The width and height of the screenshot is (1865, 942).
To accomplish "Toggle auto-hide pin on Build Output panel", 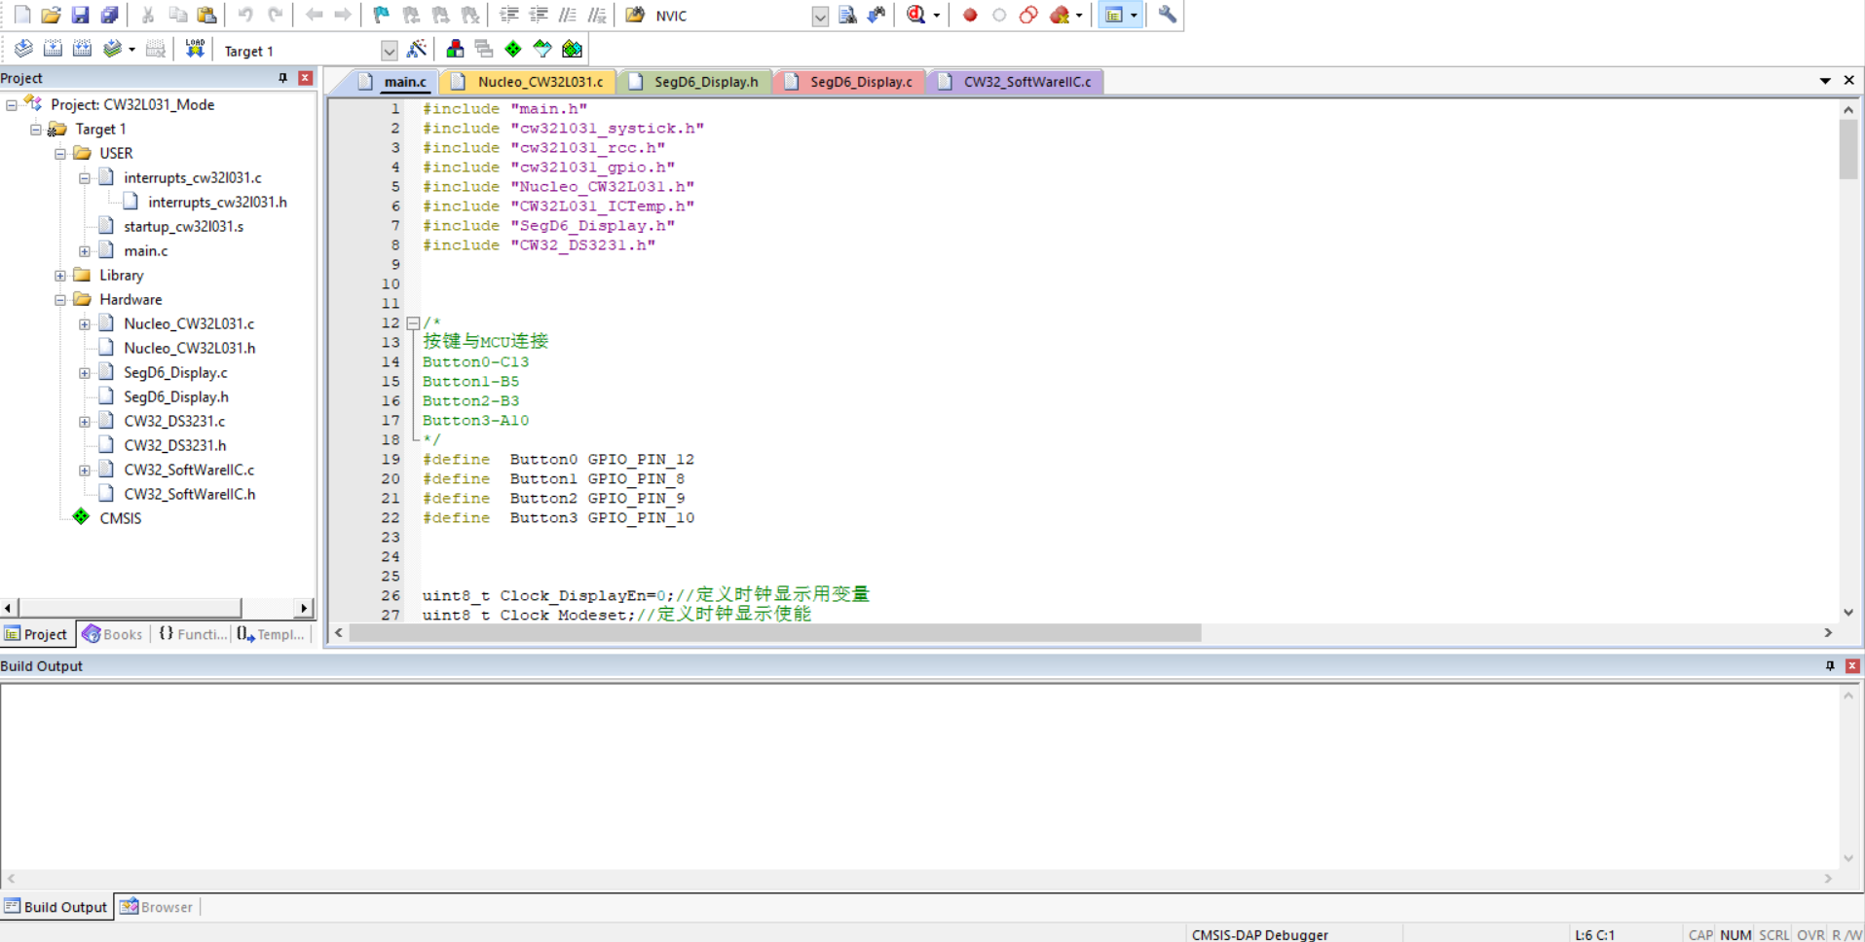I will tap(1830, 666).
